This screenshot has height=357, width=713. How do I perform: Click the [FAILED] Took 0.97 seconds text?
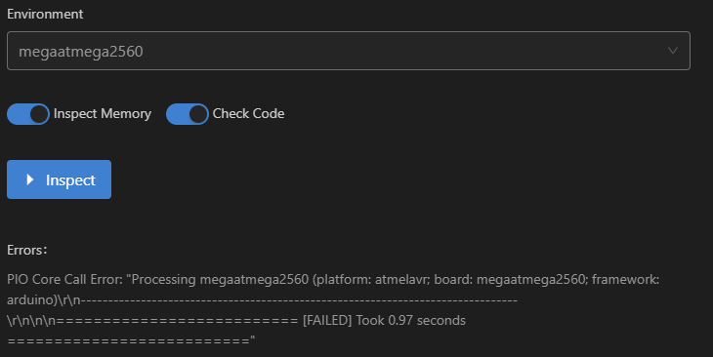(384, 320)
